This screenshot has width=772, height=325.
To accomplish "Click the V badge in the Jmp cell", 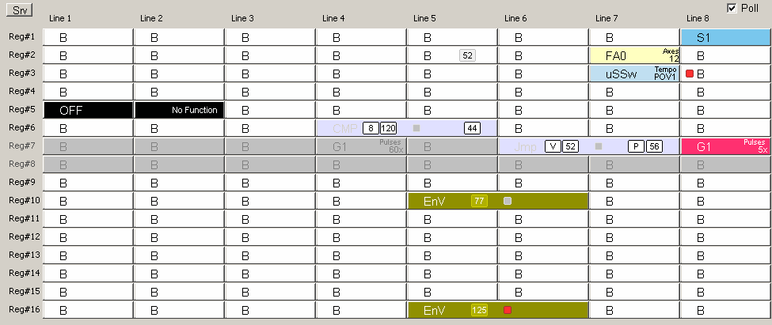I will tap(553, 146).
